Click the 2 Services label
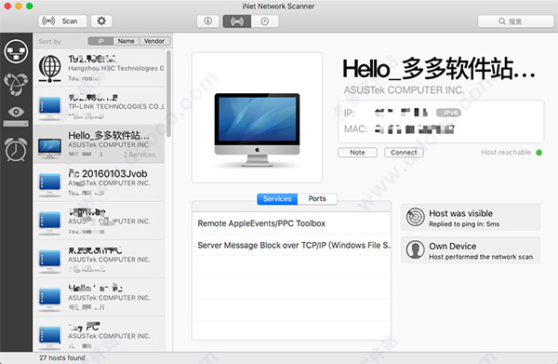The image size is (558, 364). tap(139, 155)
